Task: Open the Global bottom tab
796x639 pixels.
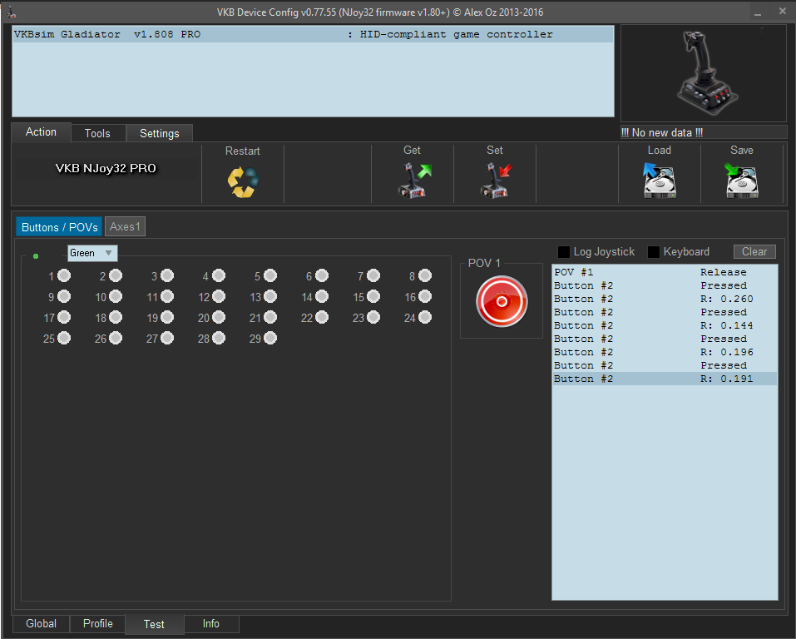Action: point(41,624)
